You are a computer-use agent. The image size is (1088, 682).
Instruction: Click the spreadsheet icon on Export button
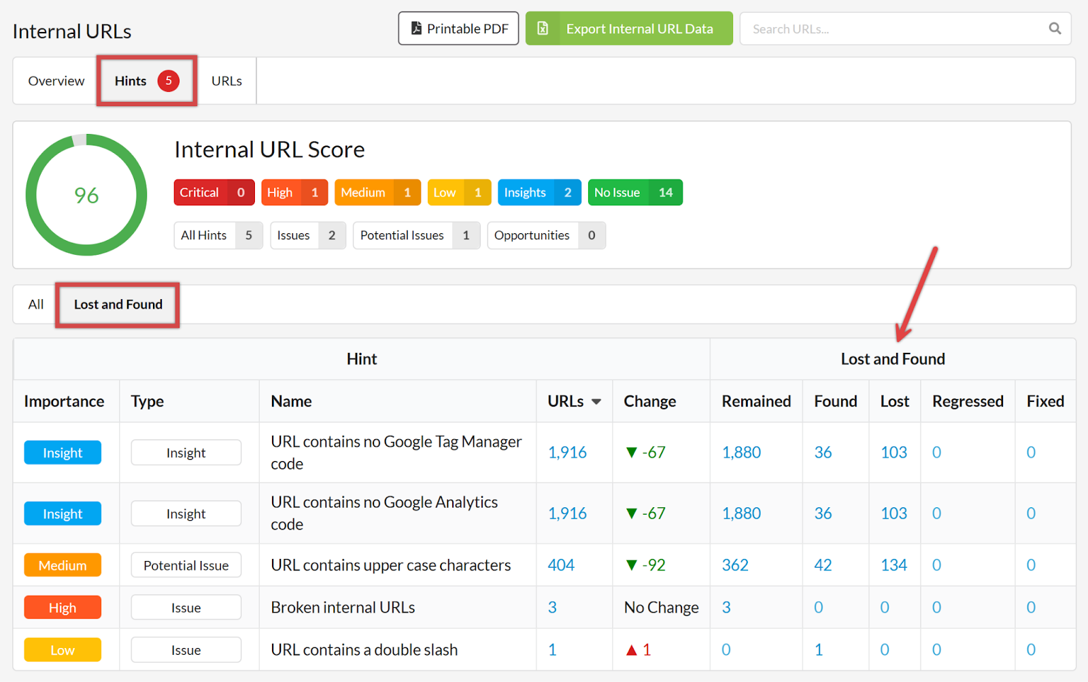coord(543,28)
